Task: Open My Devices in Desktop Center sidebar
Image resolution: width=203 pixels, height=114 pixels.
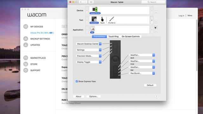Action: click(x=37, y=27)
